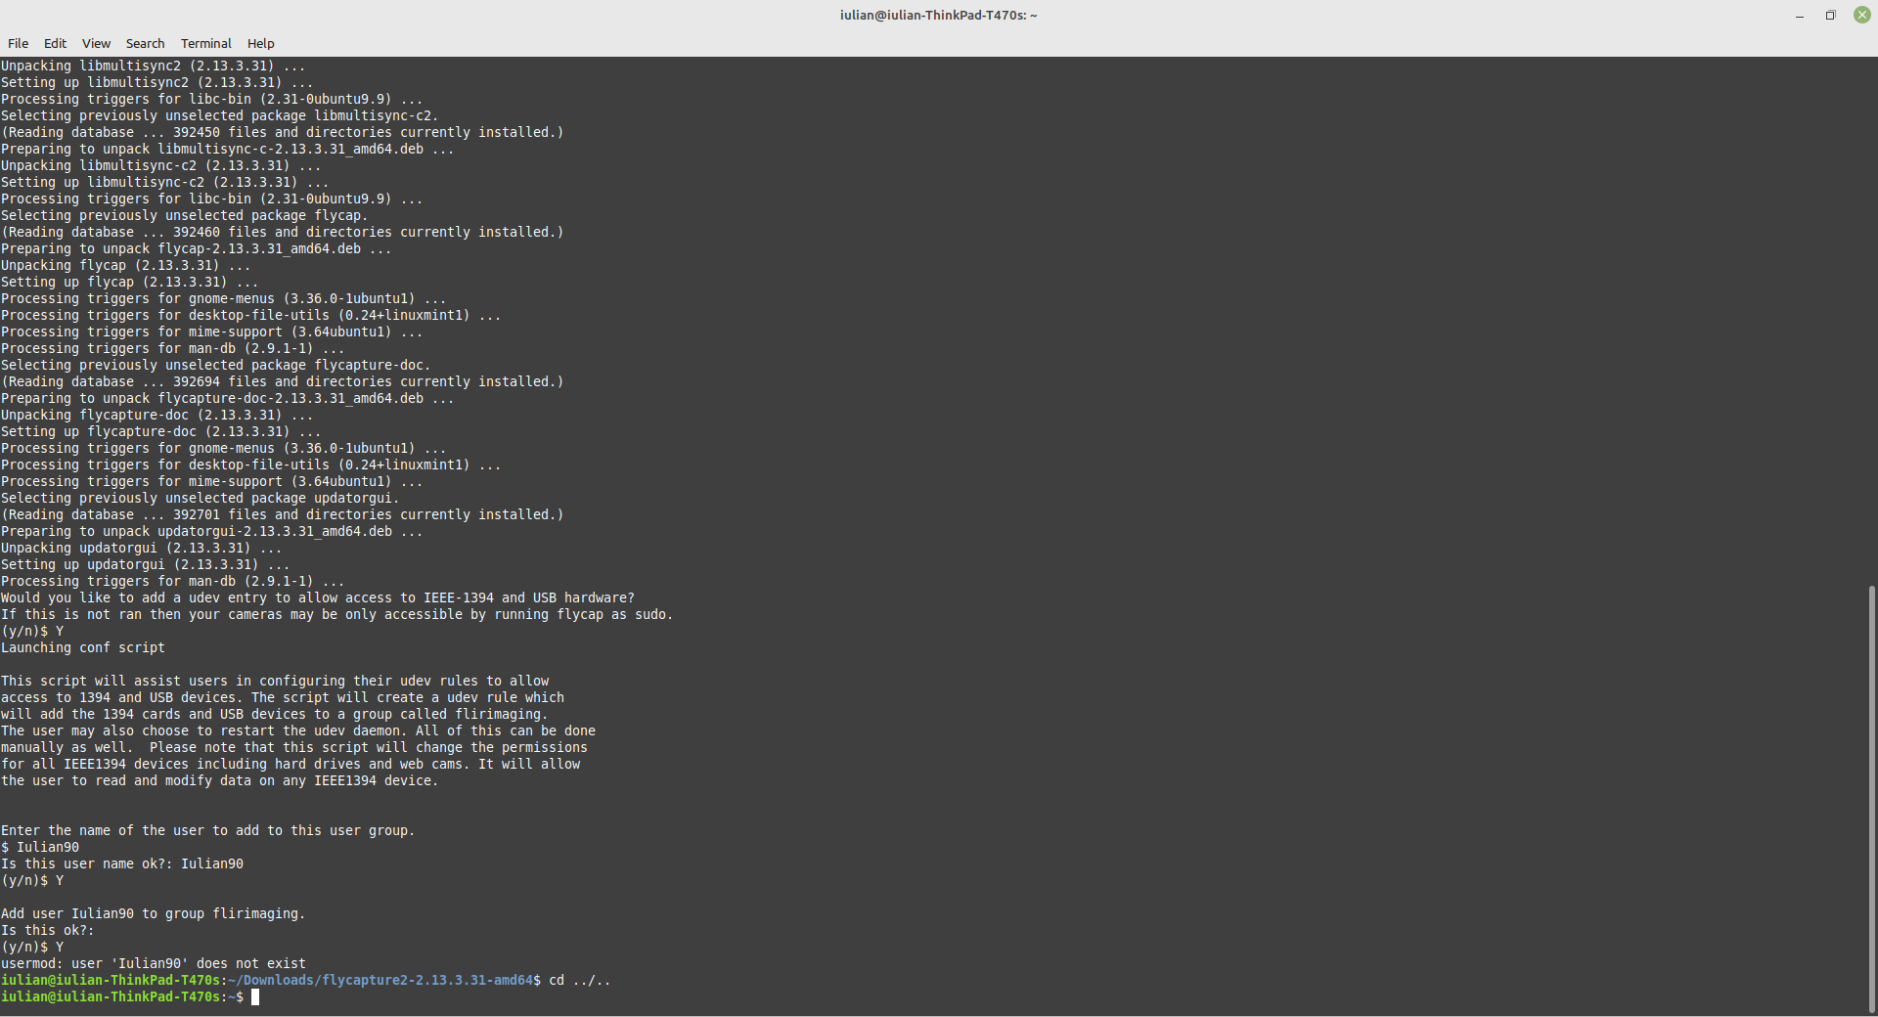The width and height of the screenshot is (1878, 1017).
Task: Select the word flirimaging in the output
Action: coord(256,913)
